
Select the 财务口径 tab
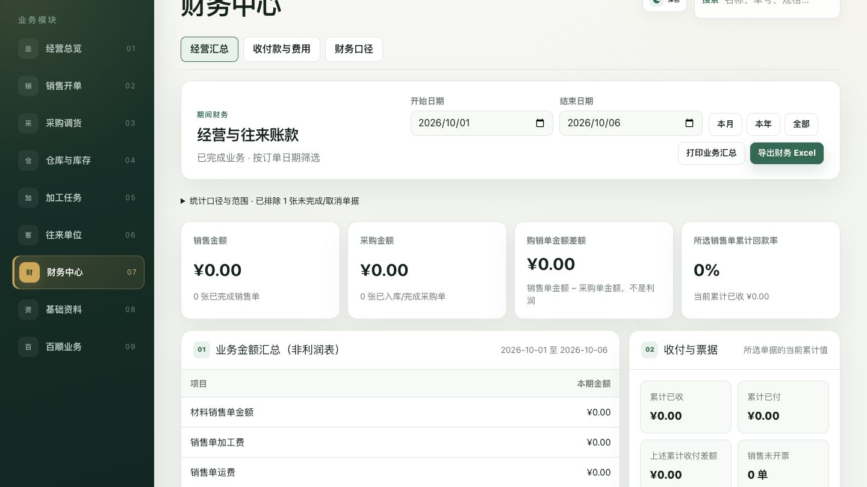pyautogui.click(x=354, y=49)
